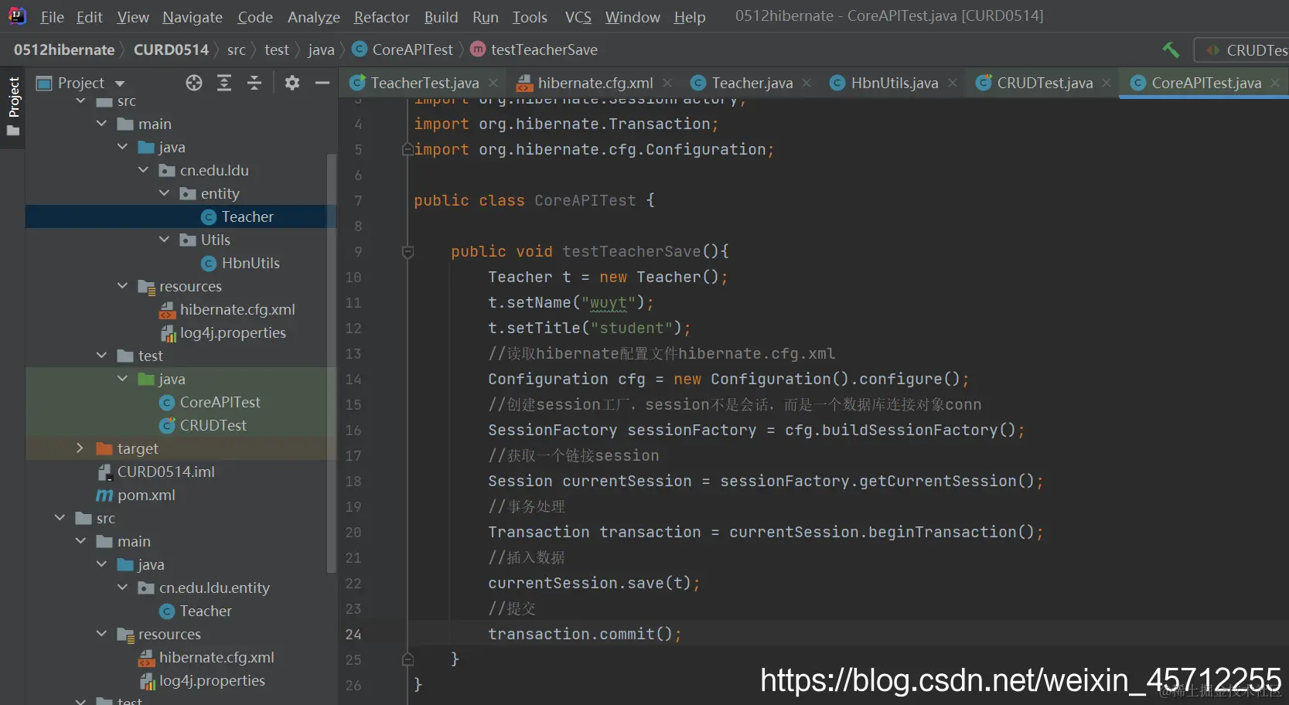
Task: Click the "public class CoreAPITest" declaration
Action: [x=524, y=200]
